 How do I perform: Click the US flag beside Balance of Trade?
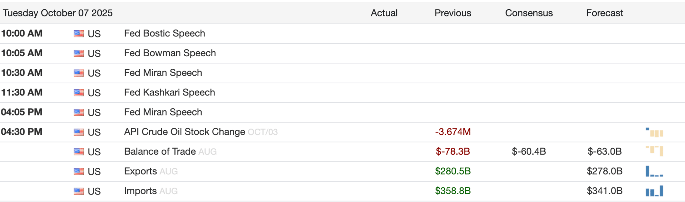coord(79,152)
